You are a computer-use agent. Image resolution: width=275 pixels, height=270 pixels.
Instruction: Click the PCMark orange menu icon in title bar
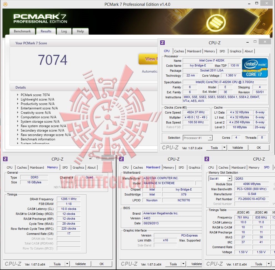click(5, 4)
